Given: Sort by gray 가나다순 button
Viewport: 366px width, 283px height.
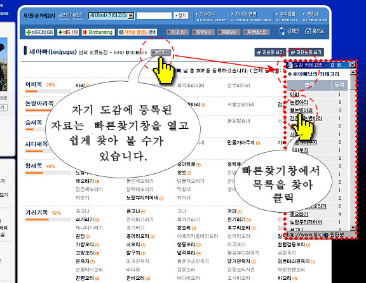Looking at the screenshot, I should [177, 32].
